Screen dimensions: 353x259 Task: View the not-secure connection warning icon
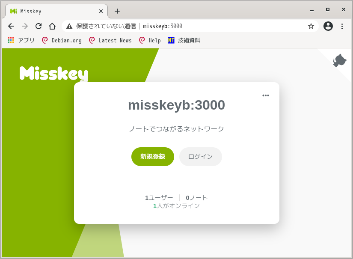pyautogui.click(x=69, y=27)
